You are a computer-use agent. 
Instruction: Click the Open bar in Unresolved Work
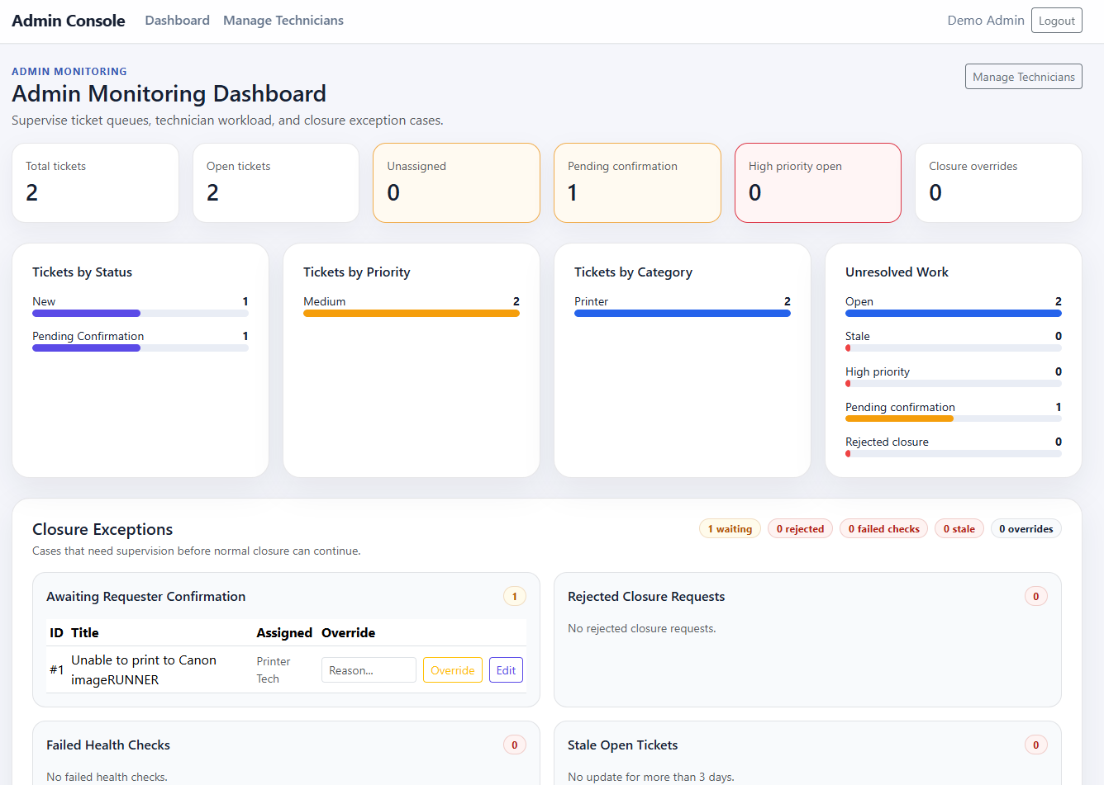[x=954, y=314]
